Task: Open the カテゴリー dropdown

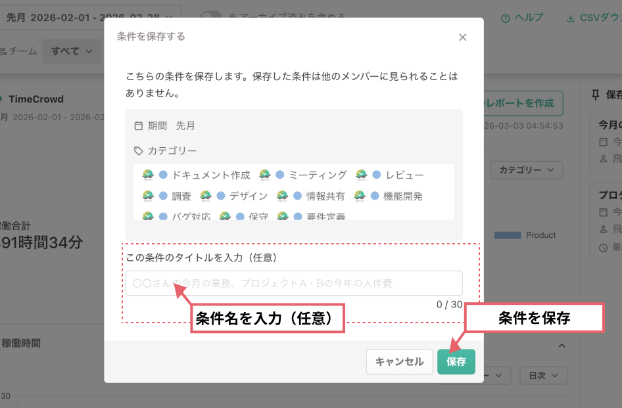Action: coord(526,170)
